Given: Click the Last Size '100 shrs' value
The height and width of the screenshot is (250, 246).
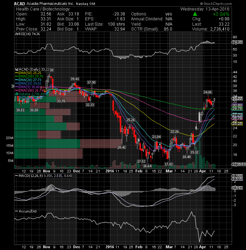Looking at the screenshot, I should [x=116, y=24].
